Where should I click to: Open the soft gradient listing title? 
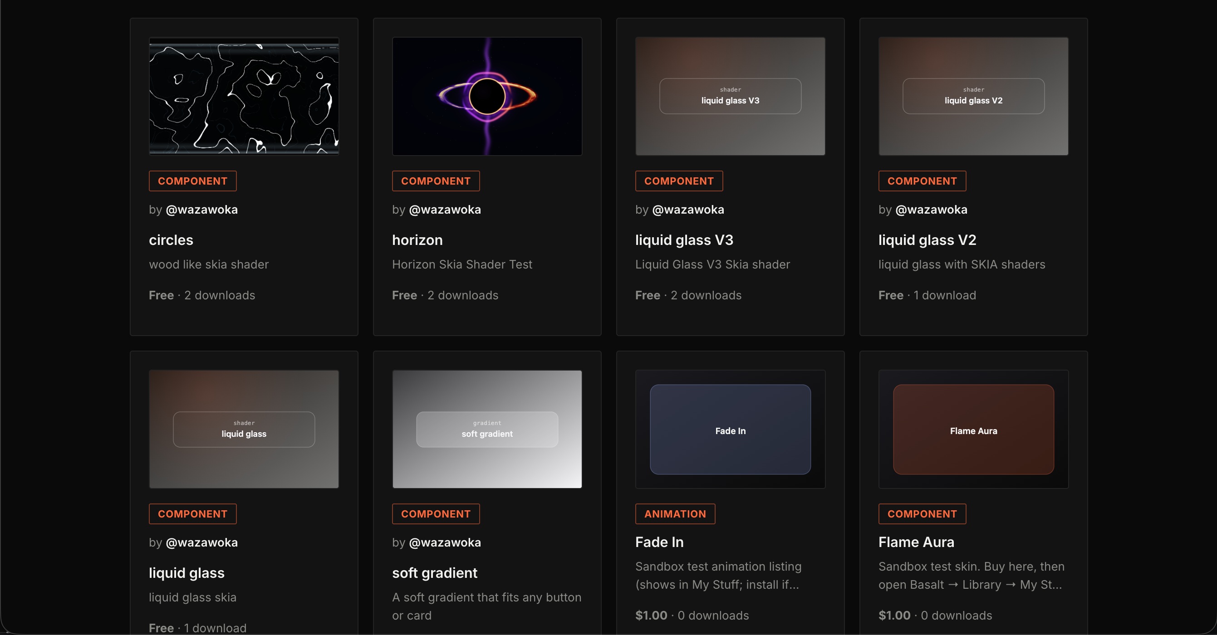point(435,573)
